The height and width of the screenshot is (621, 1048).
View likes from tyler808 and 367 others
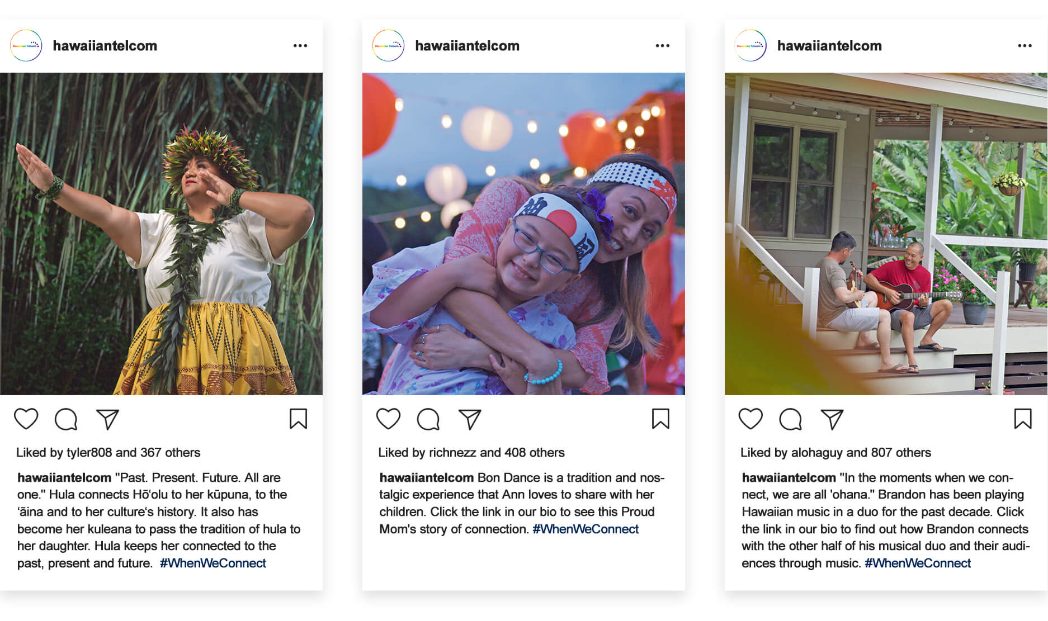pyautogui.click(x=108, y=452)
